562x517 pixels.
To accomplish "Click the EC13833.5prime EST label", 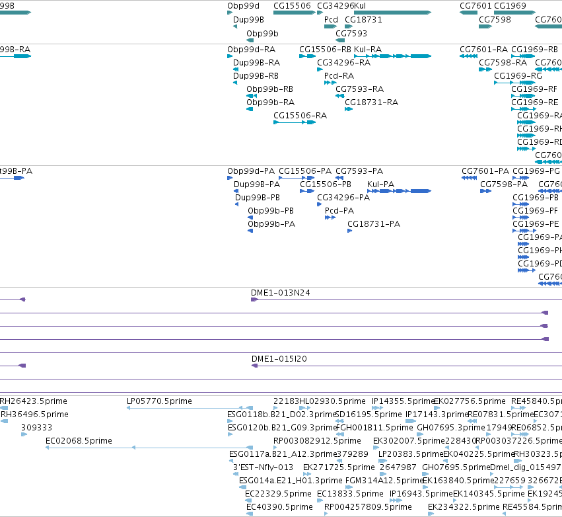I will [x=350, y=494].
